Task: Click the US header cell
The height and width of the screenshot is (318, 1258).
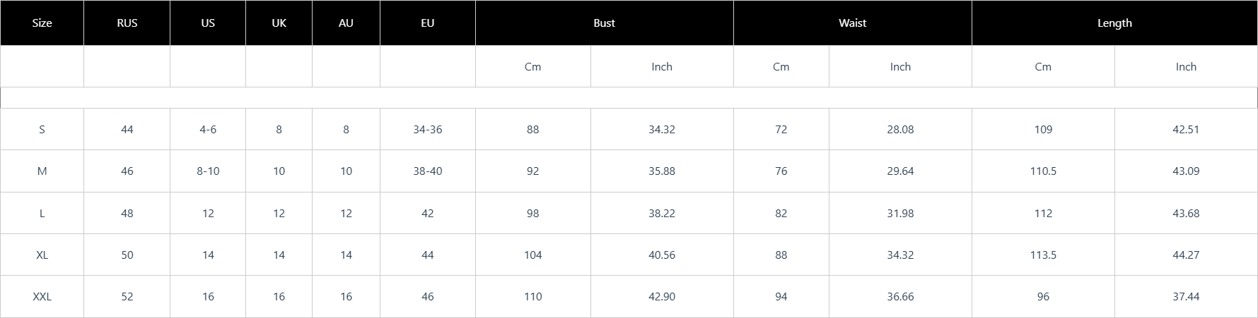Action: point(208,23)
